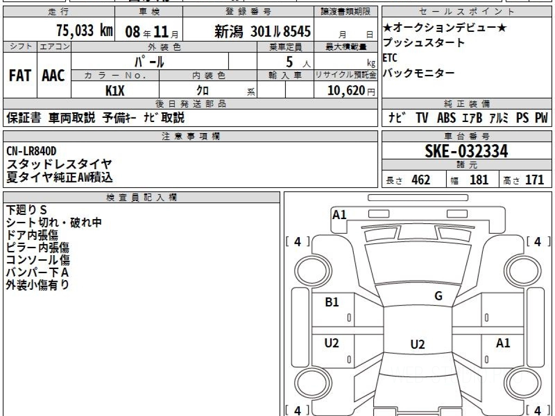Viewport: 555px width, 416px height.
Task: Click the width value 181
Action: tap(479, 180)
